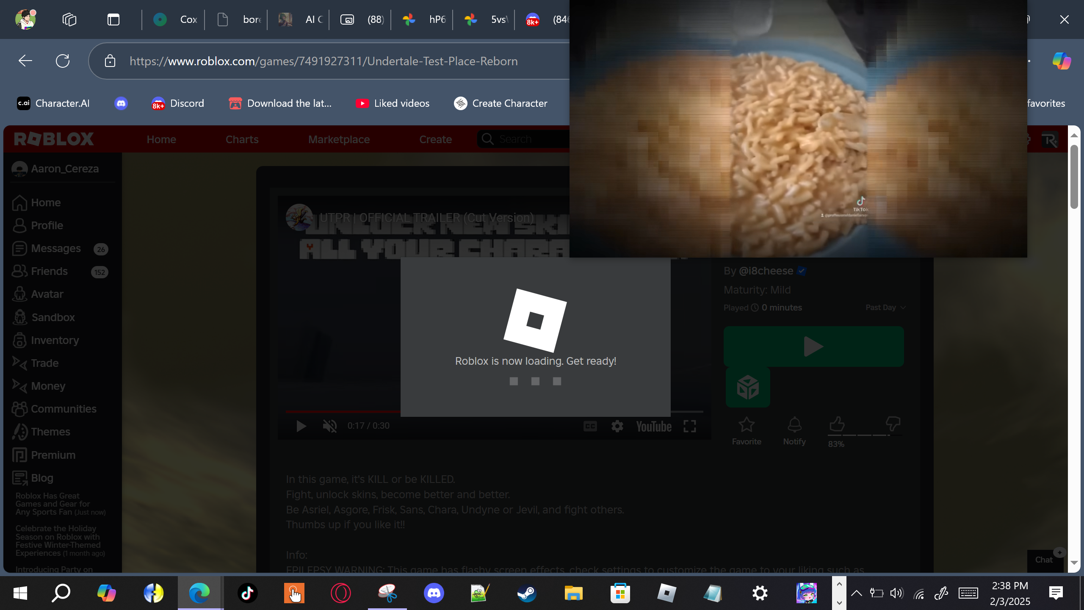Image resolution: width=1084 pixels, height=610 pixels.
Task: Open Communities in the left sidebar
Action: [x=54, y=409]
